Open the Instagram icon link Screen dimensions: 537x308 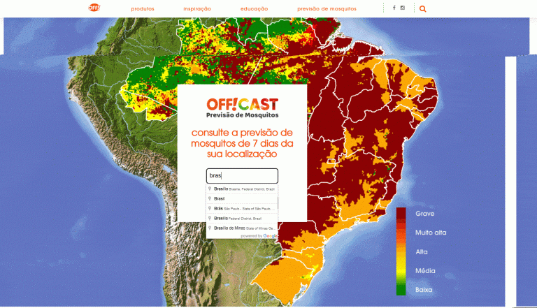[x=403, y=8]
